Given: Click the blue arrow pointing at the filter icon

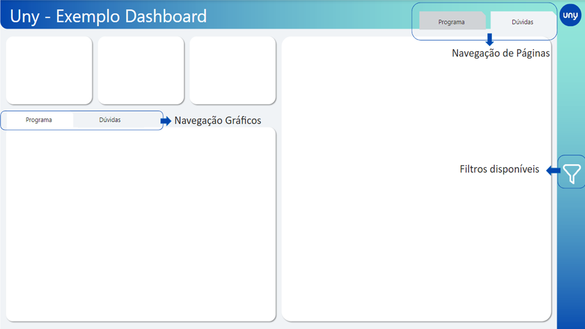Looking at the screenshot, I should [553, 170].
